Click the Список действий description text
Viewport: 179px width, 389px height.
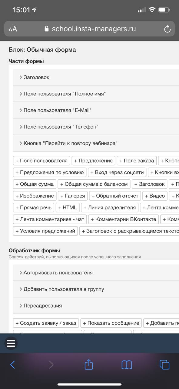tap(75, 257)
